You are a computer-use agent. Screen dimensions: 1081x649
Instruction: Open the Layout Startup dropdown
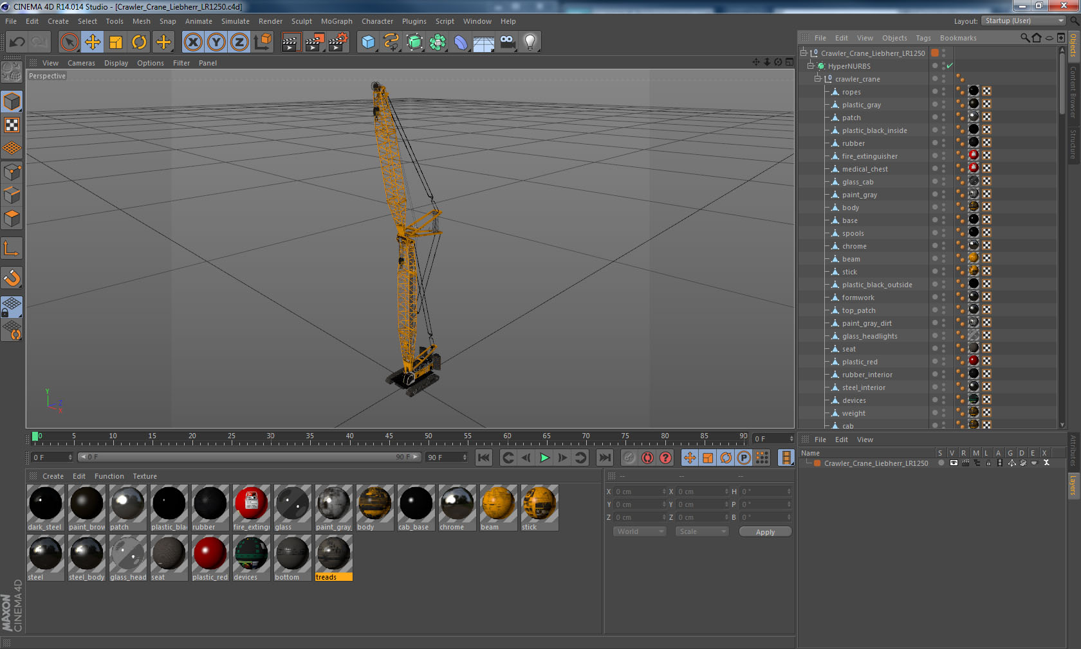coord(1024,21)
